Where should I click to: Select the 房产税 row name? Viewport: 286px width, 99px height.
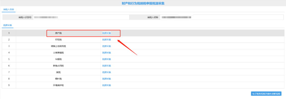[58, 33]
